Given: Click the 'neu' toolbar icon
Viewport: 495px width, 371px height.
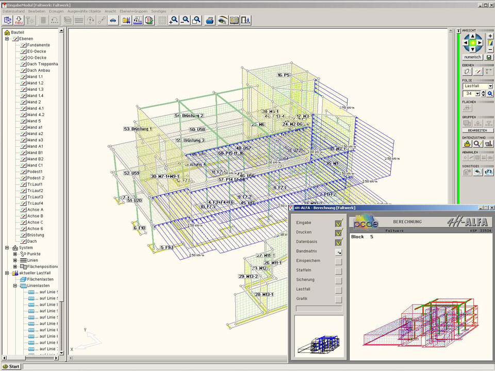Looking at the screenshot, I should tap(19, 21).
